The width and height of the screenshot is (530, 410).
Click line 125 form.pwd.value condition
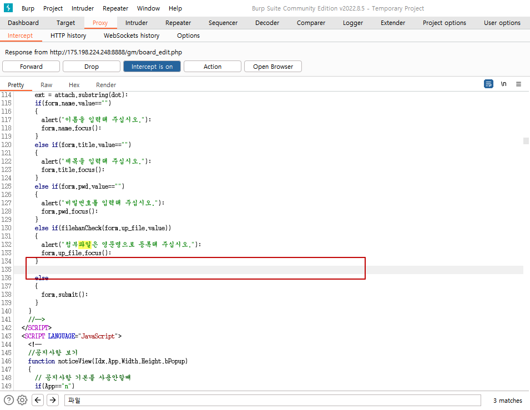click(79, 186)
